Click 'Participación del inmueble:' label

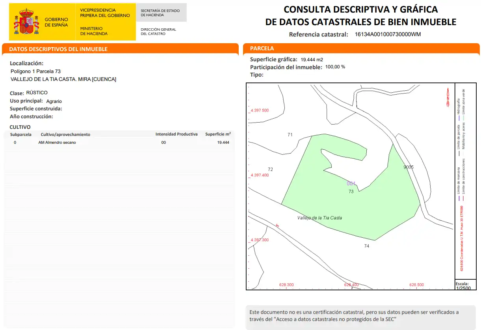(x=286, y=67)
